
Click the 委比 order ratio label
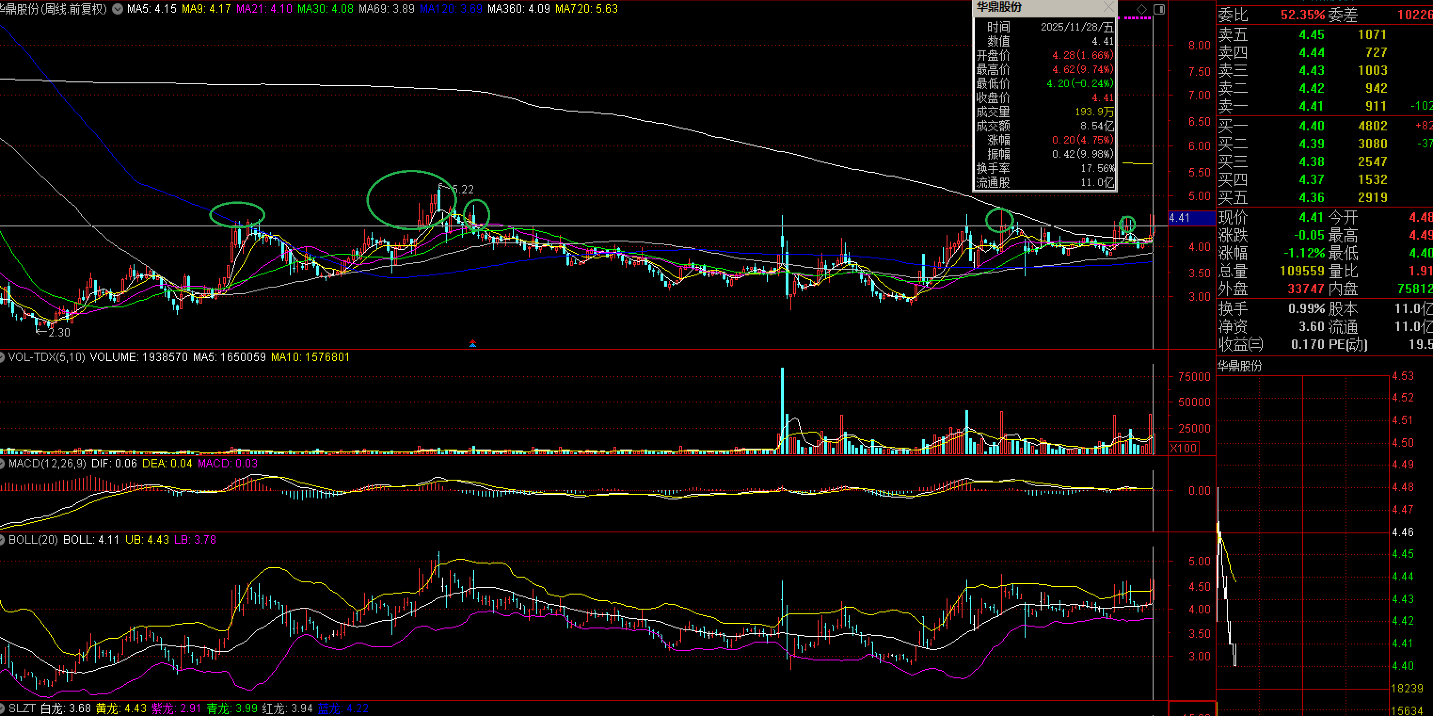tap(1233, 15)
